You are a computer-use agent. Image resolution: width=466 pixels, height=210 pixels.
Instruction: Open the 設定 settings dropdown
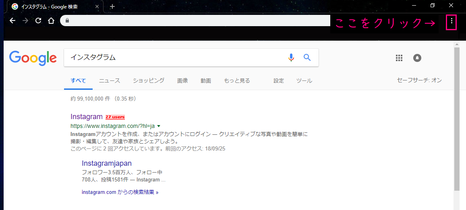click(279, 80)
